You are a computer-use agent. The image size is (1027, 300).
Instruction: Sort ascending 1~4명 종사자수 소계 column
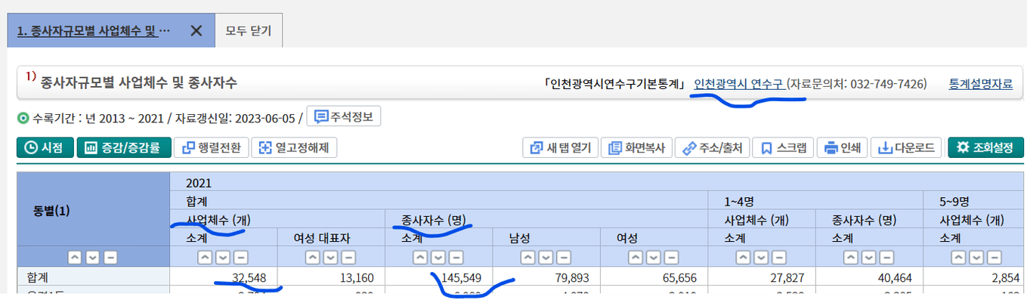(850, 257)
